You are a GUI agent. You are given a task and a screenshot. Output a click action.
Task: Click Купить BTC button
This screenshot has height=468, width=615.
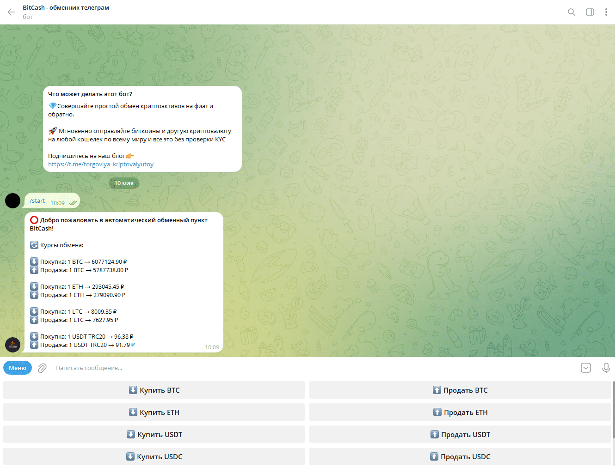(x=154, y=390)
